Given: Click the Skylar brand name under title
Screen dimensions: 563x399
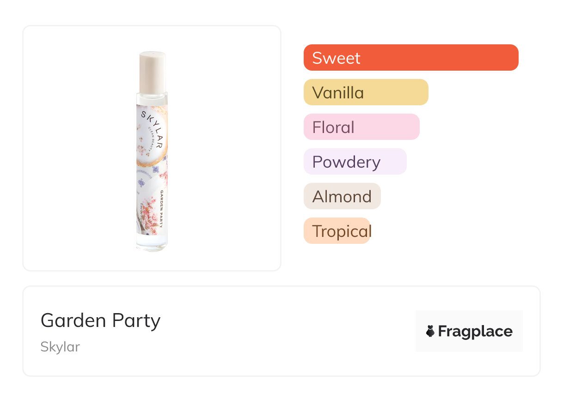Looking at the screenshot, I should pyautogui.click(x=60, y=346).
